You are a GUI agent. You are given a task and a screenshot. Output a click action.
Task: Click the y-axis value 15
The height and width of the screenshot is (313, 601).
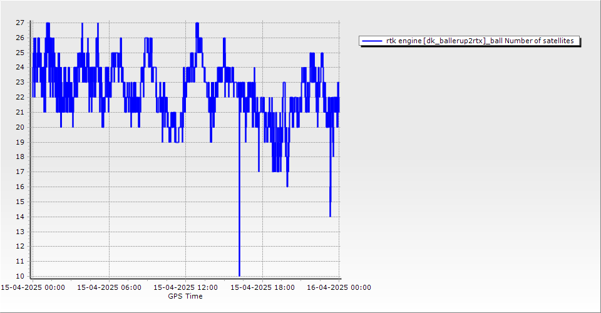click(x=20, y=202)
